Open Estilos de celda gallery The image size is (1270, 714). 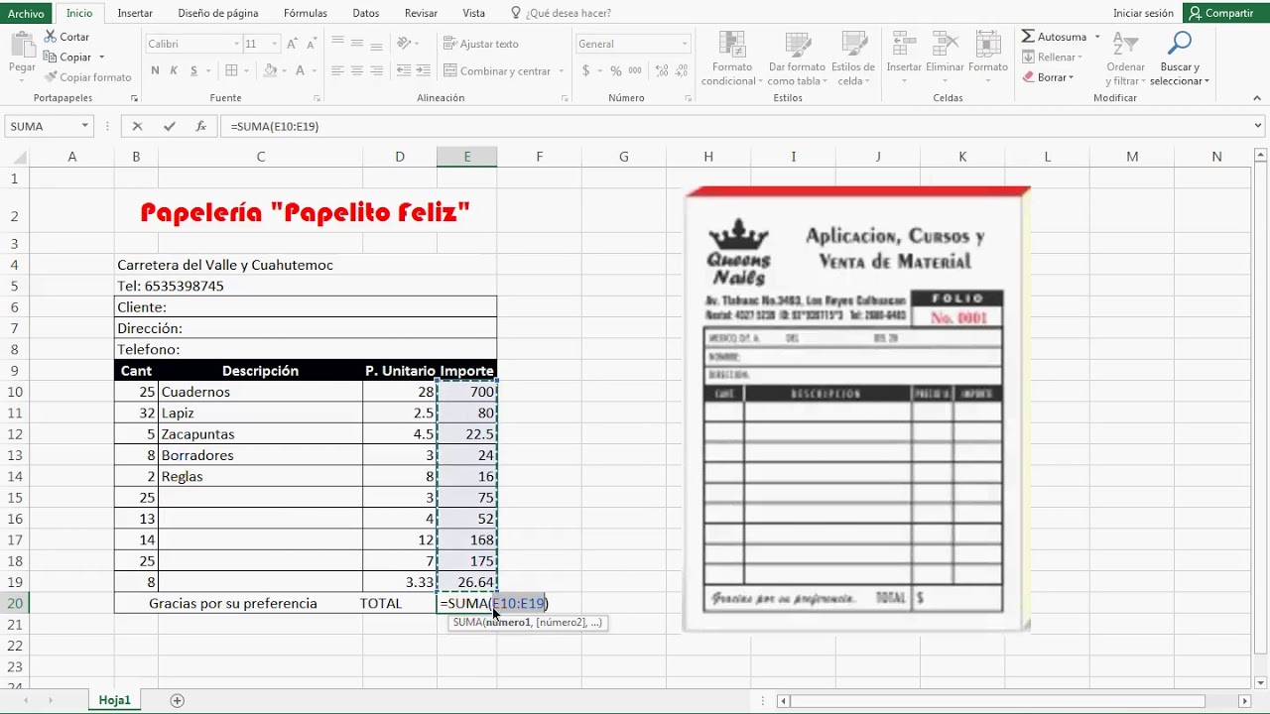(852, 58)
